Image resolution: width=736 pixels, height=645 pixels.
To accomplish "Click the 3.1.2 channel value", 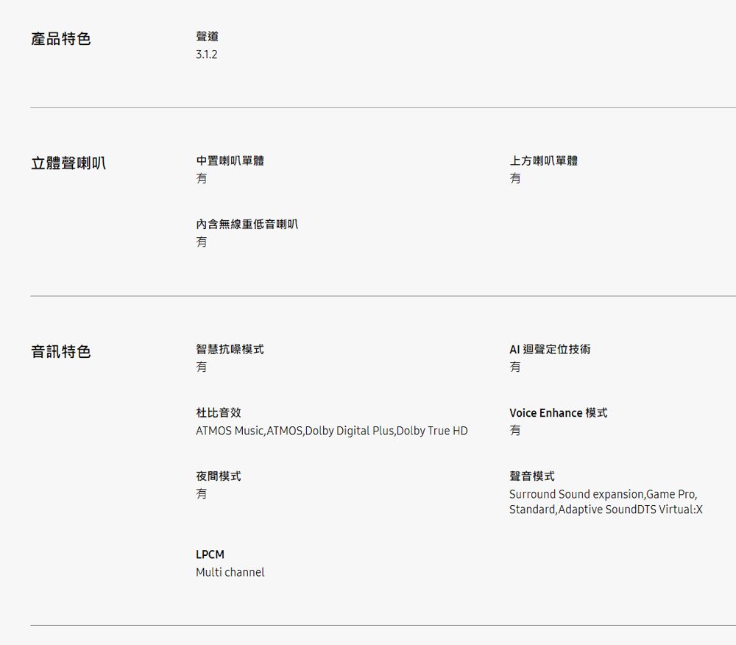I will click(x=207, y=54).
